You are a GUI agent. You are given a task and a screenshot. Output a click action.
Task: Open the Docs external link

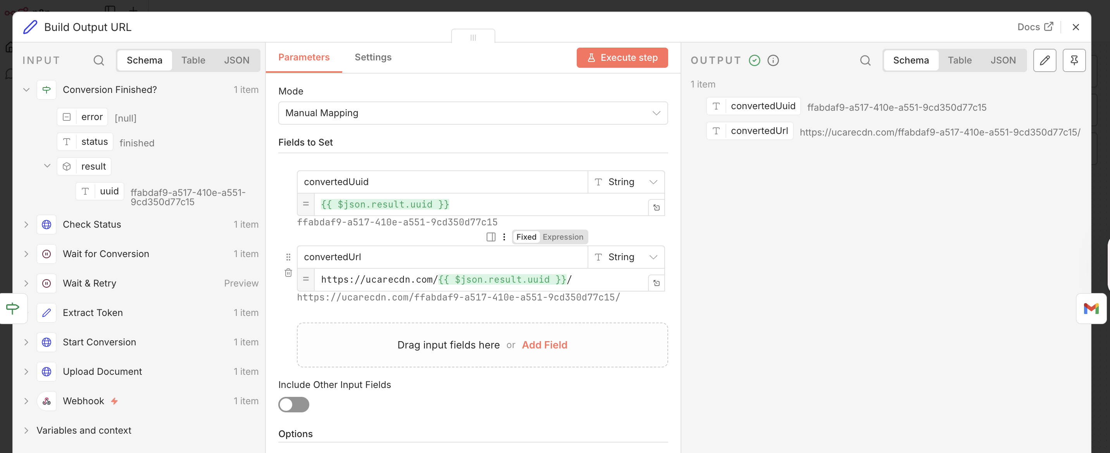1035,27
